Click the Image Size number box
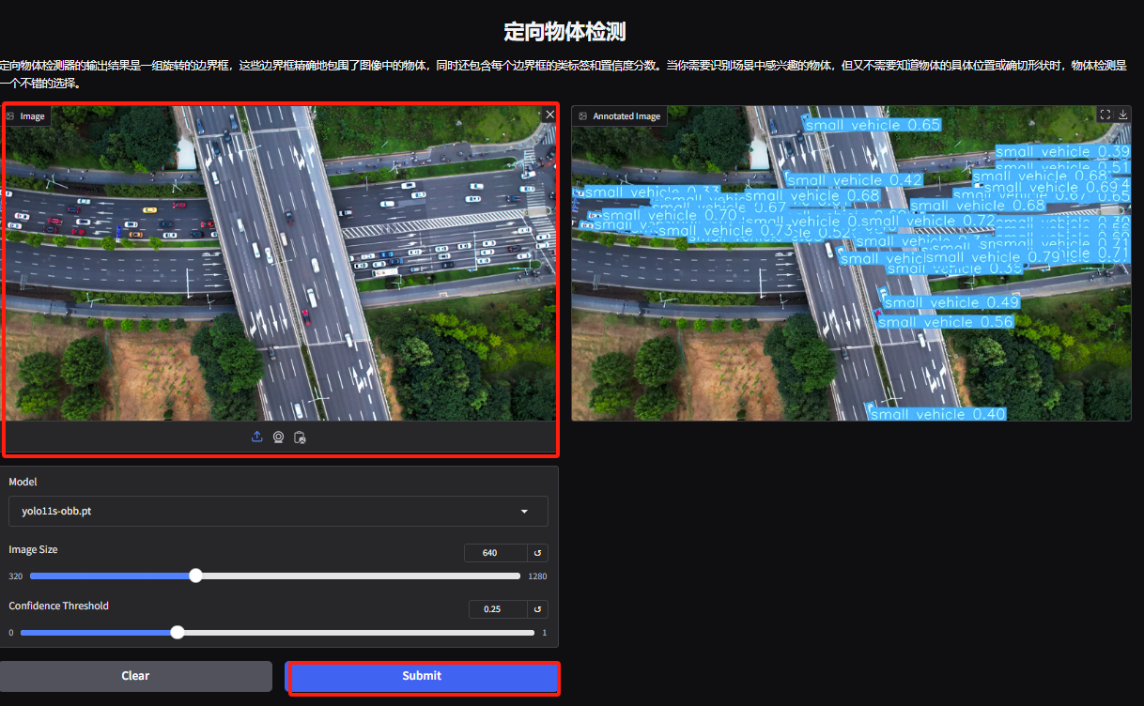The width and height of the screenshot is (1144, 706). pos(494,553)
